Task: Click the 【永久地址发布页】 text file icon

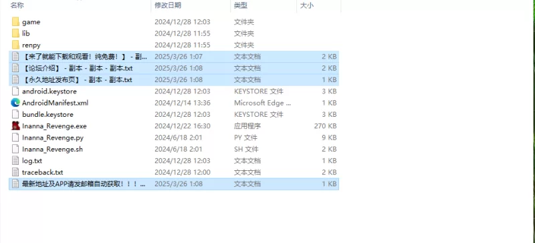Action: pyautogui.click(x=15, y=79)
